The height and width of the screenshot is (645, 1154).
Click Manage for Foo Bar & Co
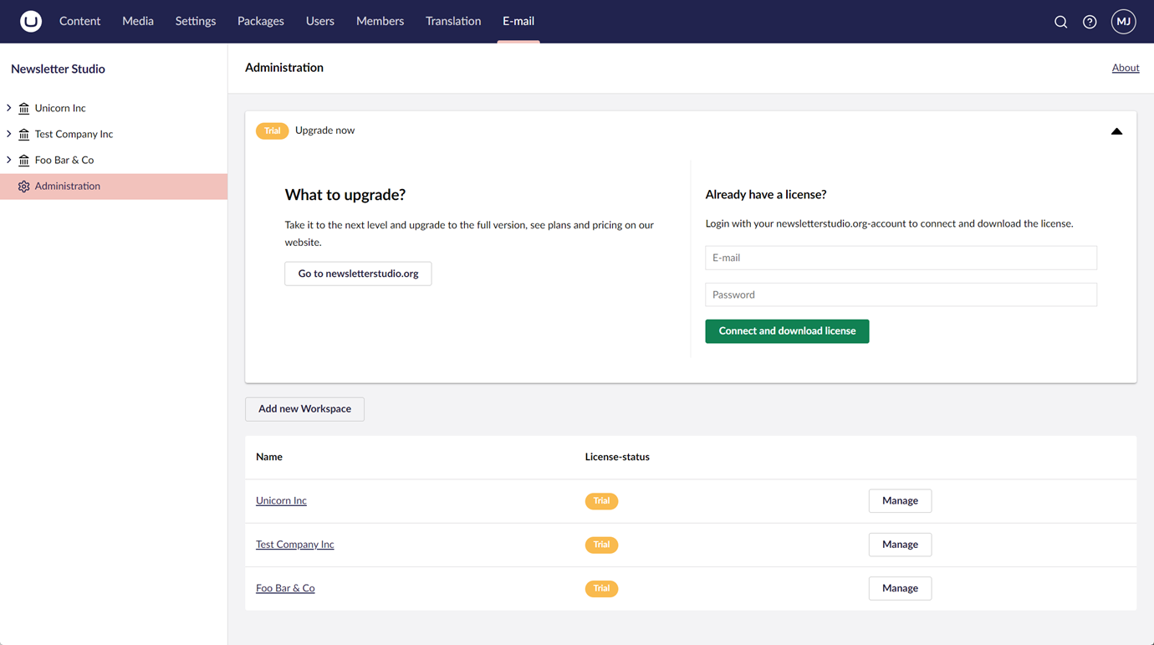900,588
